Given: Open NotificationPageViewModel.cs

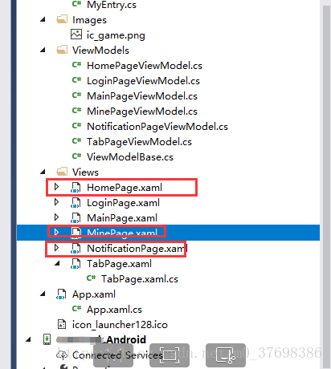Looking at the screenshot, I should 157,127.
